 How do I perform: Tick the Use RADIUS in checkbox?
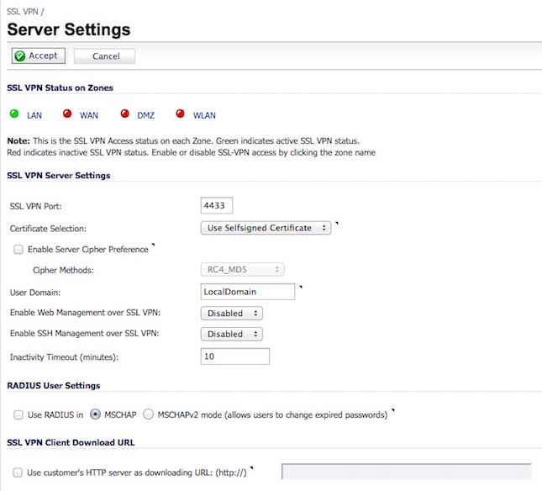coord(18,414)
